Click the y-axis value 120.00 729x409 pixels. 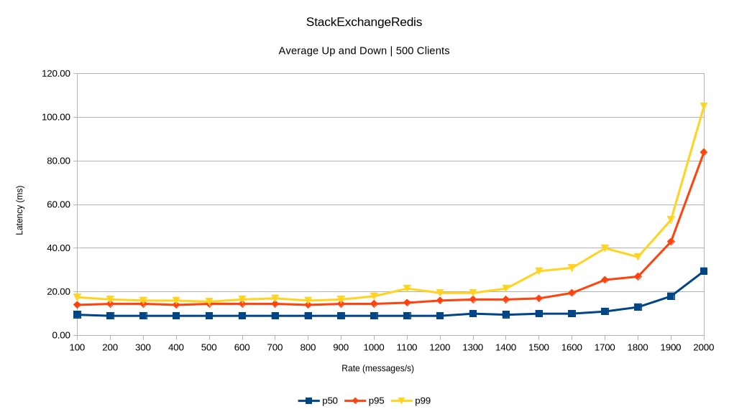point(56,73)
